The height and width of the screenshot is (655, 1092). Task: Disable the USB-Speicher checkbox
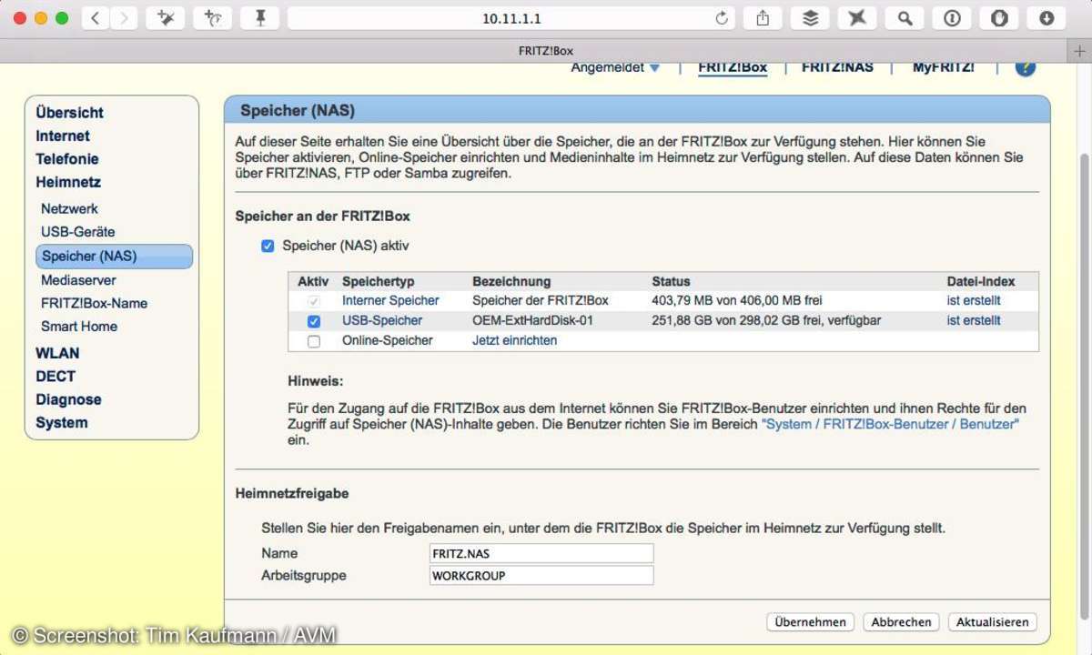[x=314, y=321]
